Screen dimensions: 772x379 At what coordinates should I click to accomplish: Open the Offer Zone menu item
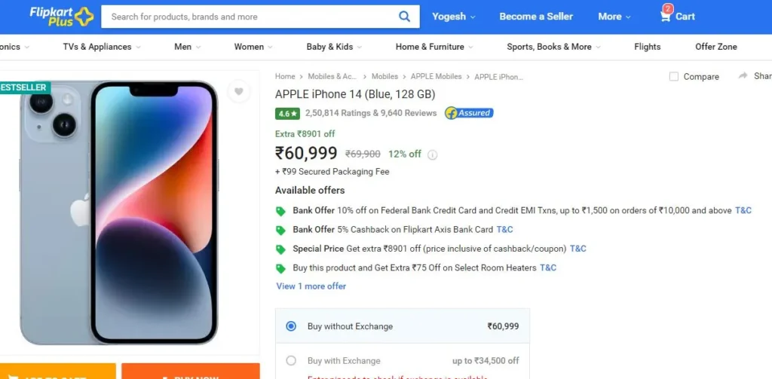pos(716,47)
